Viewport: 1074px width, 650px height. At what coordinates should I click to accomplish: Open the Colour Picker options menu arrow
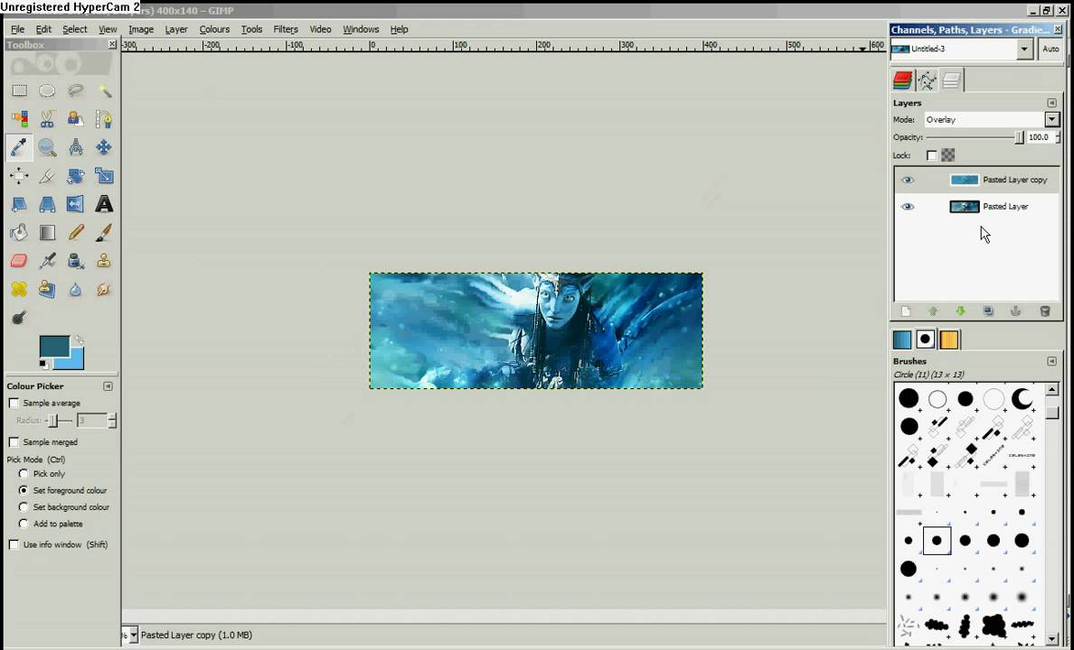pos(108,386)
